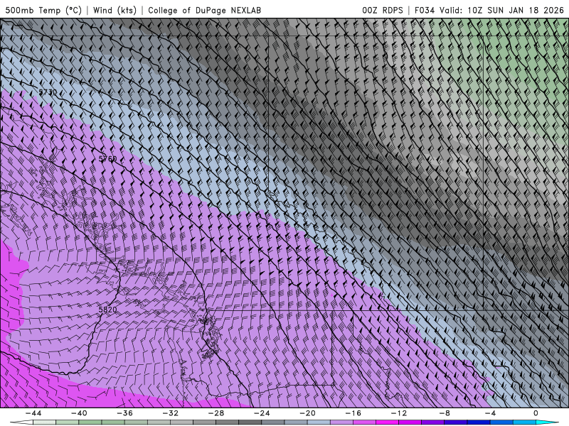Click the -32 colorbar tick label
Image resolution: width=569 pixels, height=426 pixels.
click(171, 413)
